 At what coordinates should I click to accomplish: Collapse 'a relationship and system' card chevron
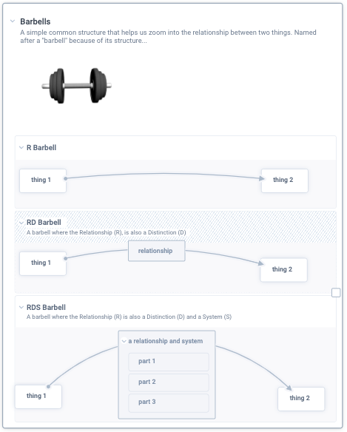click(124, 341)
